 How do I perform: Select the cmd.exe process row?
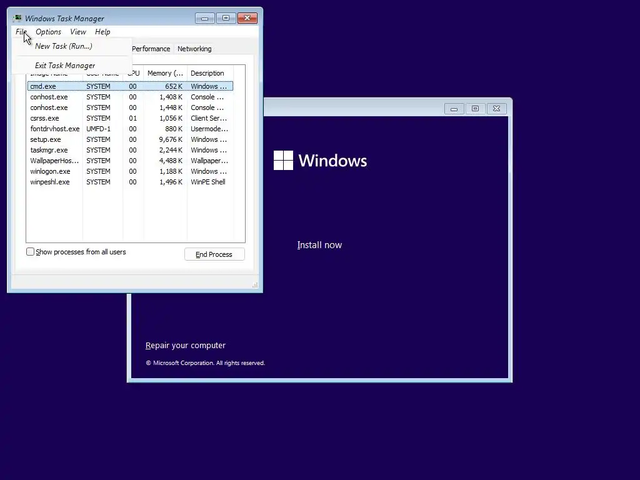(130, 86)
